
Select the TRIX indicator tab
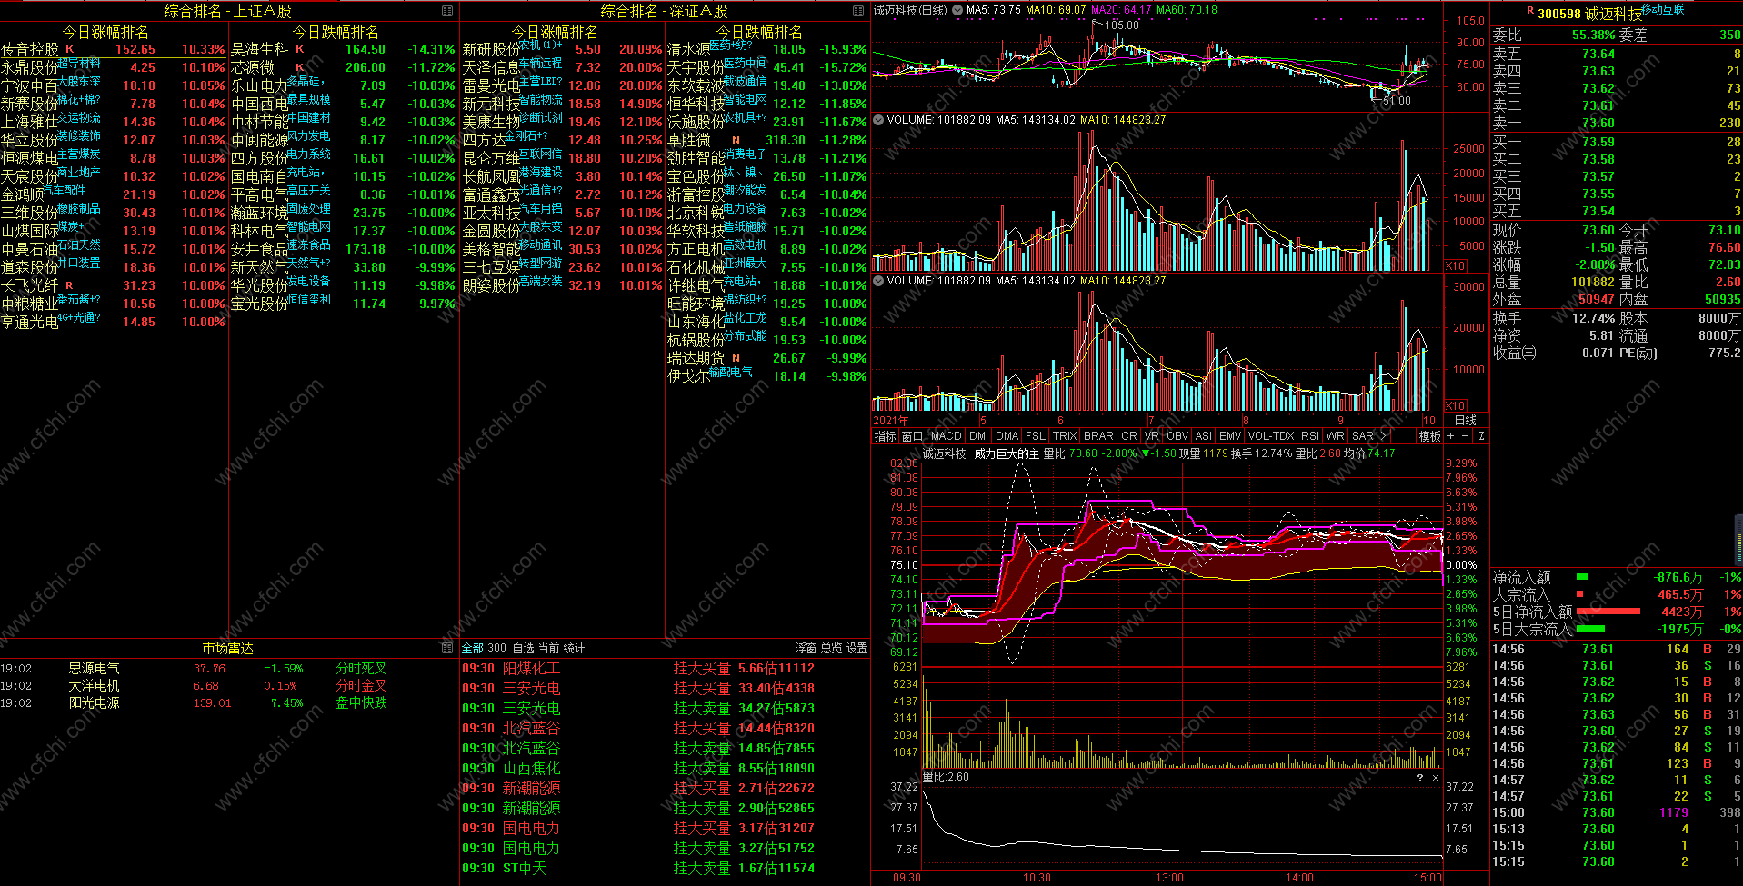[x=1065, y=436]
